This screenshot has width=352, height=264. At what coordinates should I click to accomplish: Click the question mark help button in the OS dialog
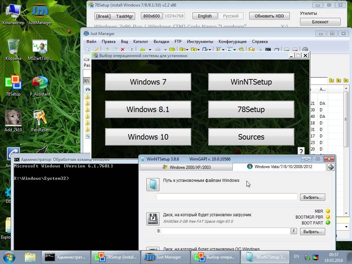click(301, 151)
